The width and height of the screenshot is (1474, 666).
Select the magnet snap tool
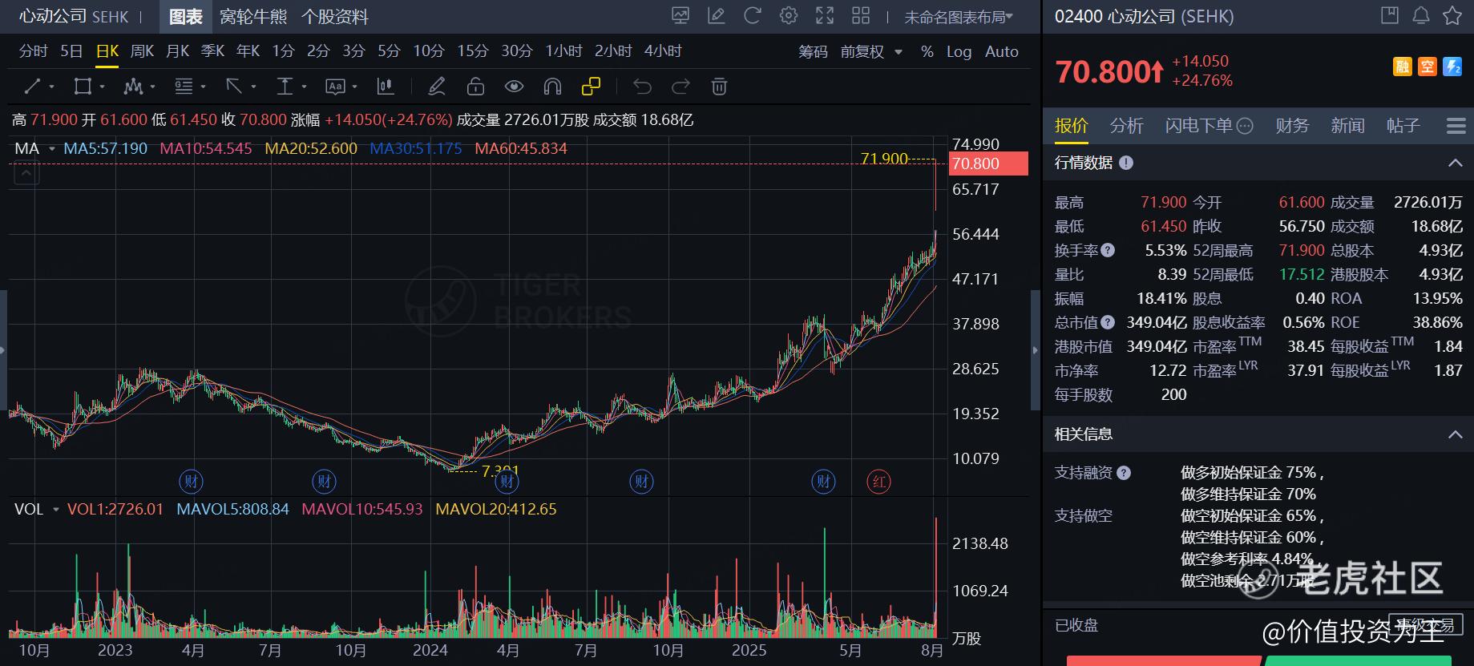551,86
